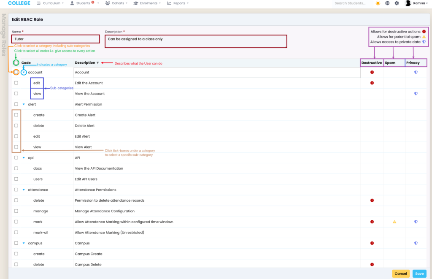
Task: Click the privacy shield icon on campus row
Action: click(x=416, y=243)
